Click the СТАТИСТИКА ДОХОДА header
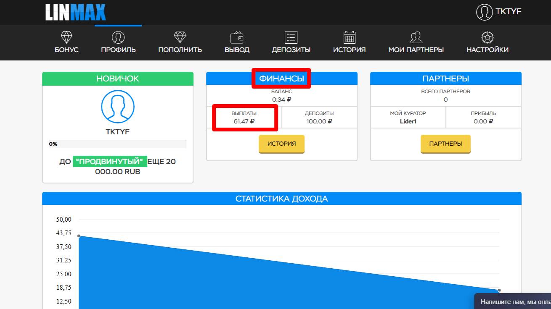Viewport: 551px width, 309px height. 281,199
